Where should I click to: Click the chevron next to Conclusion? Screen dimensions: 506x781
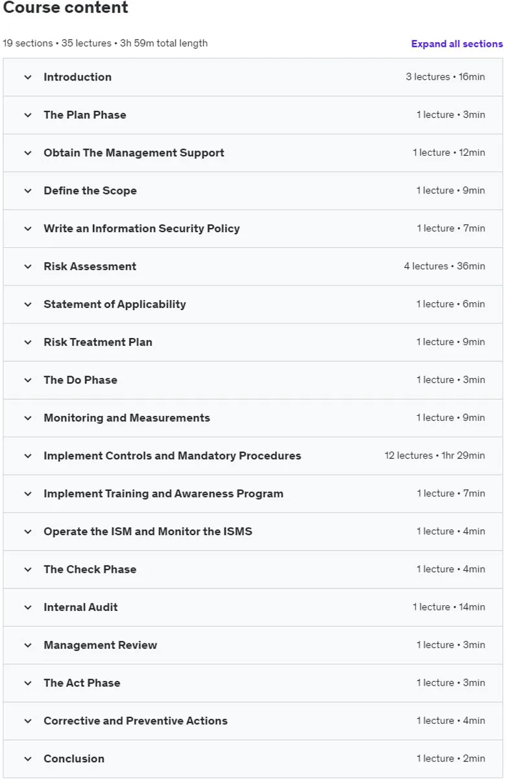click(x=28, y=759)
